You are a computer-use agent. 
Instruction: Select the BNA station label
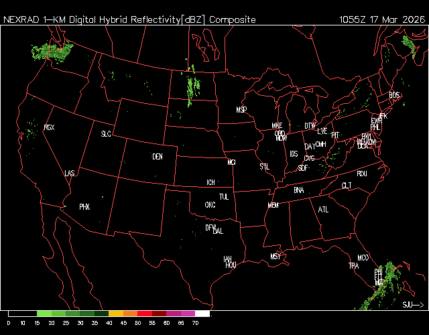pyautogui.click(x=298, y=190)
